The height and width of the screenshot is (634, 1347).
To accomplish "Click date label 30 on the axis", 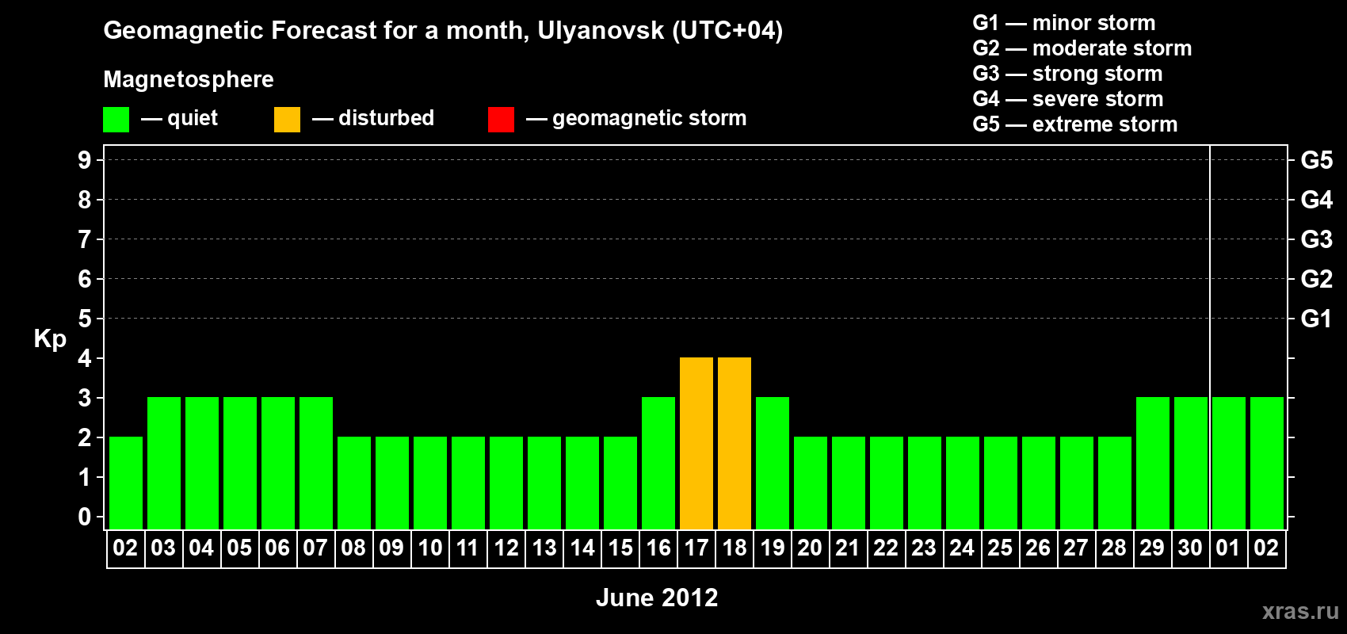I will 1190,548.
